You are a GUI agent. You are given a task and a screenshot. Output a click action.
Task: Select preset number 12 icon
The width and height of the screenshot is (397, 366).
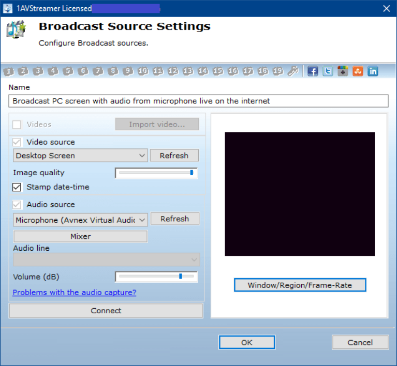click(x=173, y=71)
